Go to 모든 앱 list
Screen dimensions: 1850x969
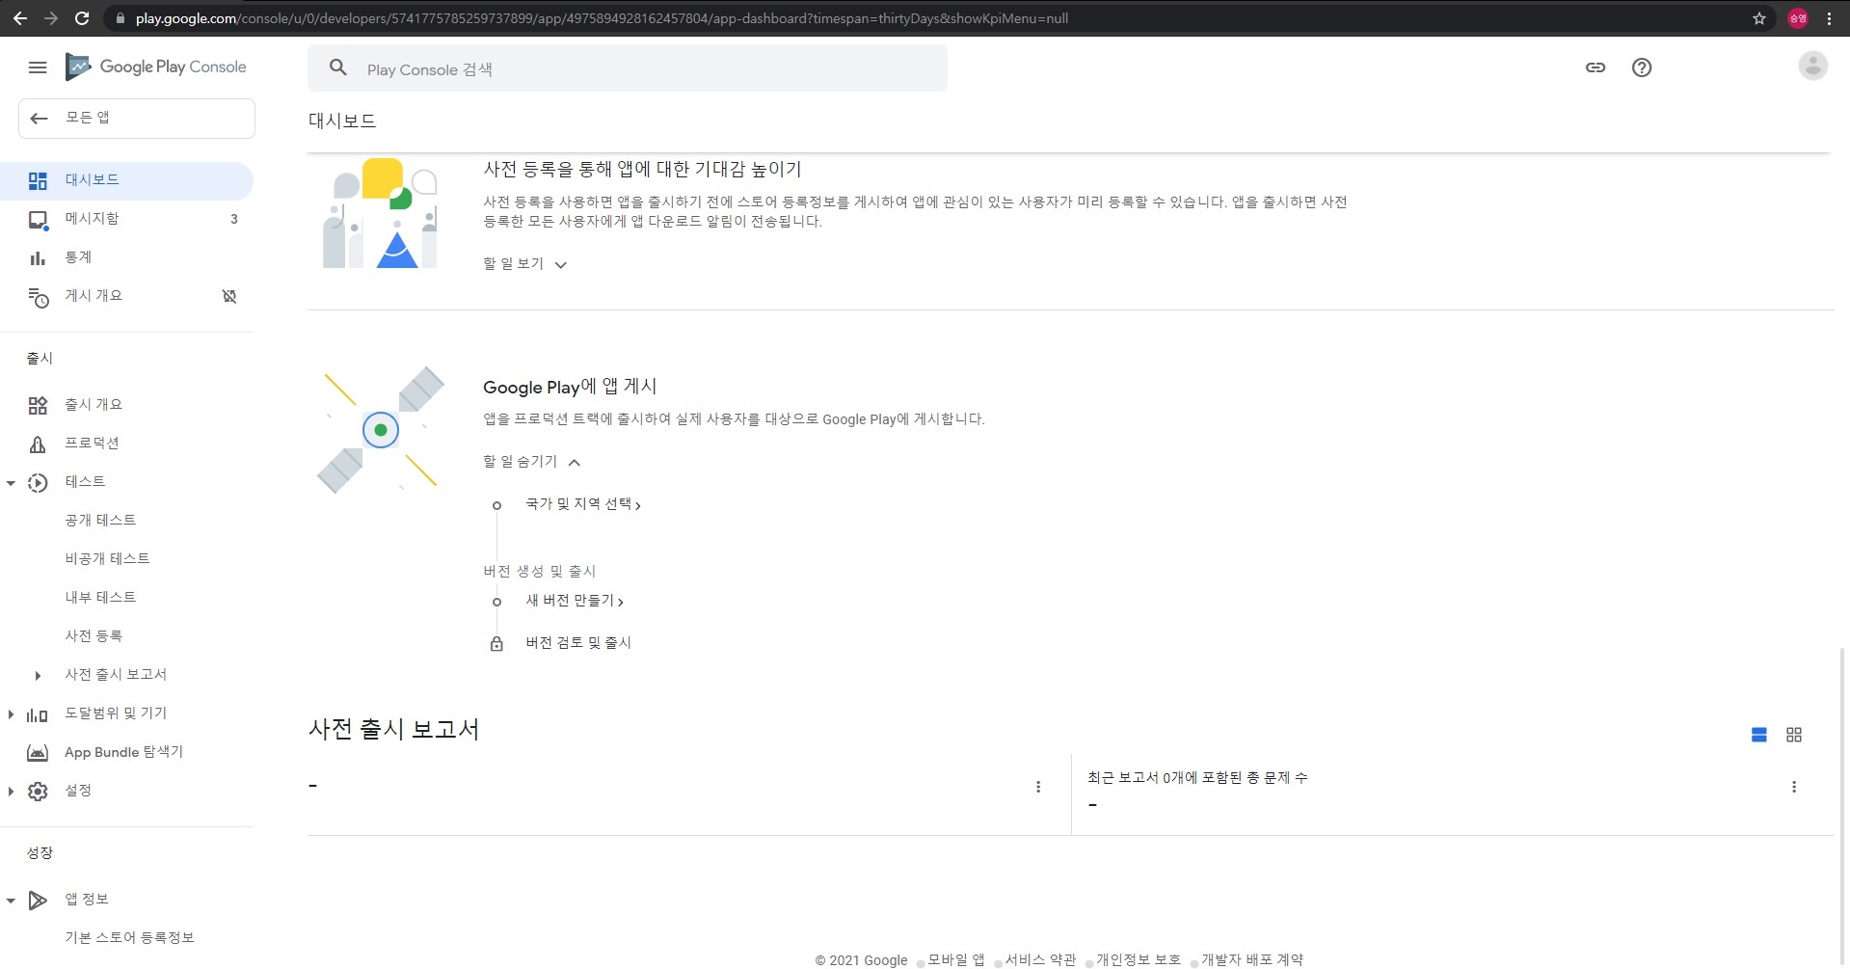click(137, 119)
